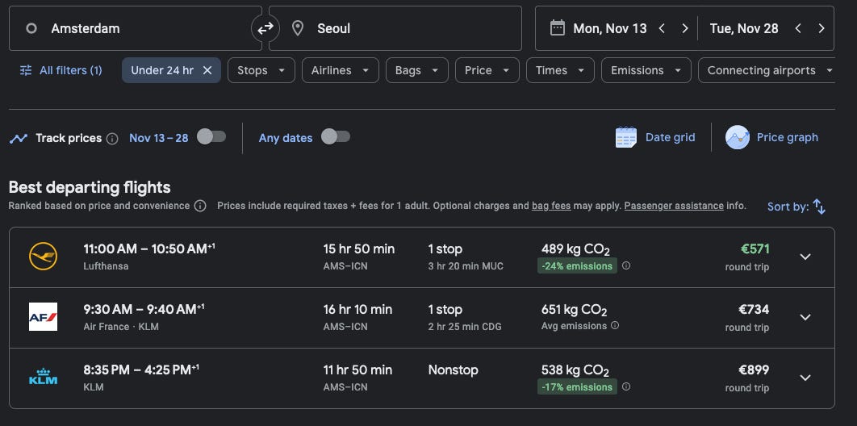Click the Amsterdam origin input field
The height and width of the screenshot is (426, 857).
pyautogui.click(x=136, y=29)
